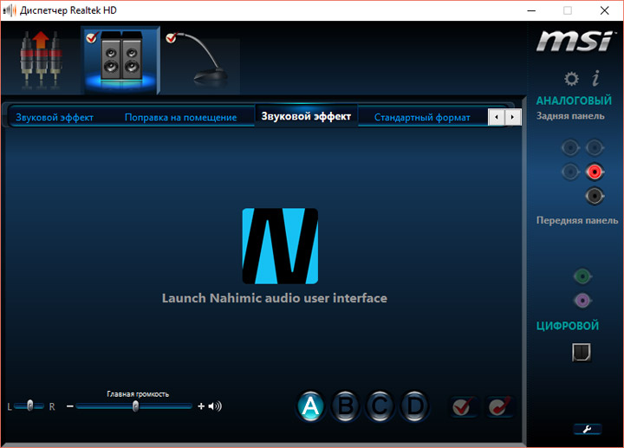Select preset B button
This screenshot has height=448, width=624.
[x=345, y=406]
